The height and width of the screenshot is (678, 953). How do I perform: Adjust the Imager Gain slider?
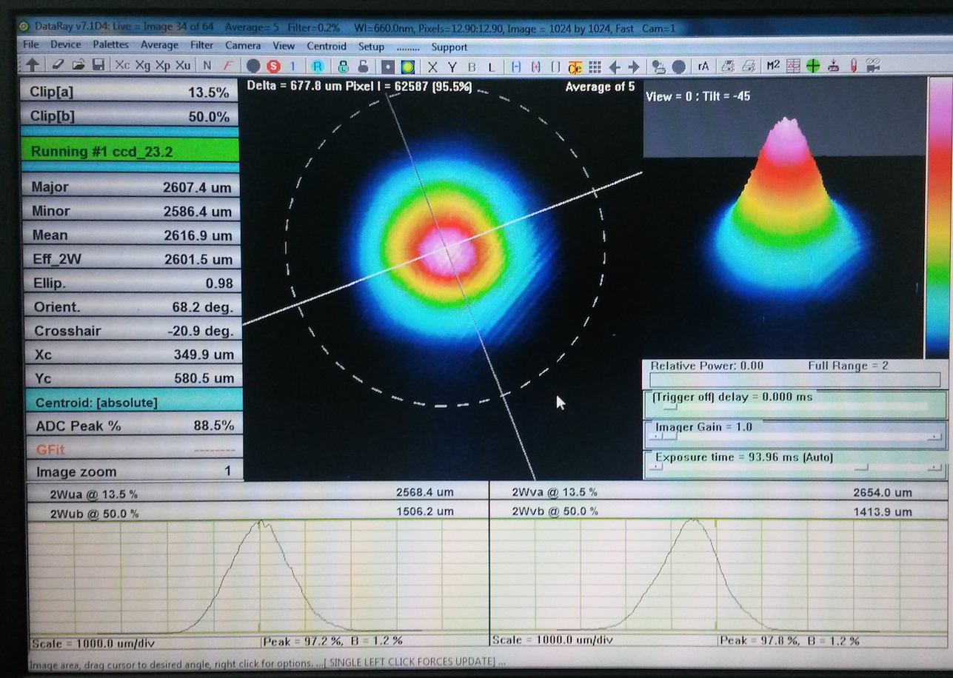tap(795, 437)
